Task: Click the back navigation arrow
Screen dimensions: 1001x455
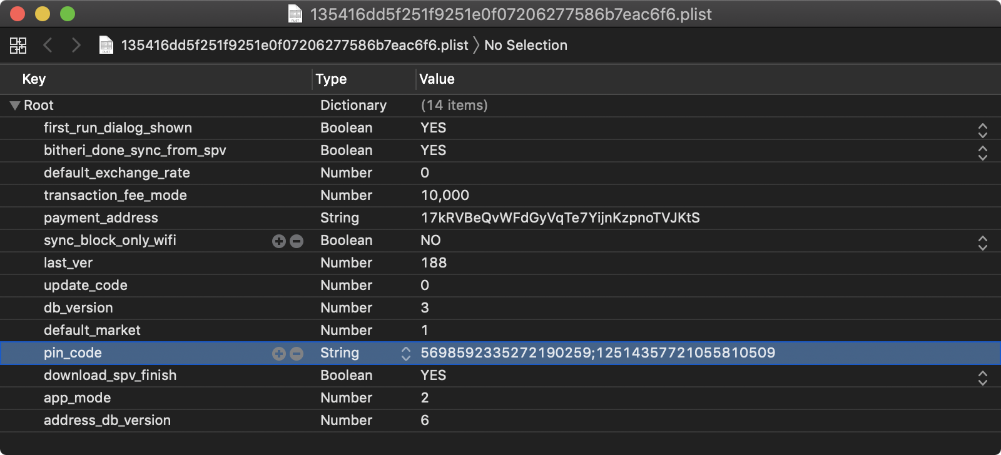Action: pyautogui.click(x=48, y=45)
